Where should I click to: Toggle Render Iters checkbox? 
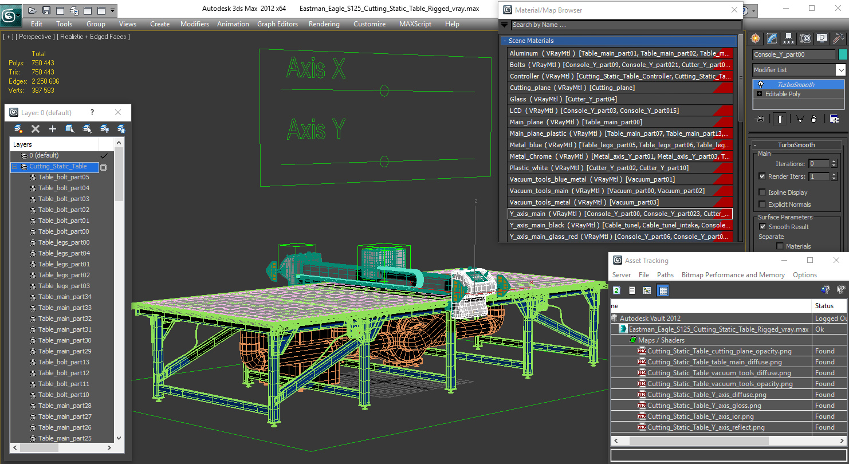tap(762, 176)
